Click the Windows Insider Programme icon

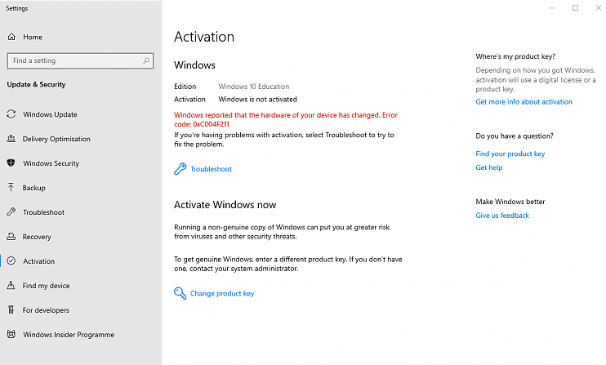point(11,334)
